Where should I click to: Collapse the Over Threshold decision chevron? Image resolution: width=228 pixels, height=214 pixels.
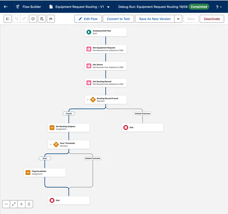click(51, 144)
